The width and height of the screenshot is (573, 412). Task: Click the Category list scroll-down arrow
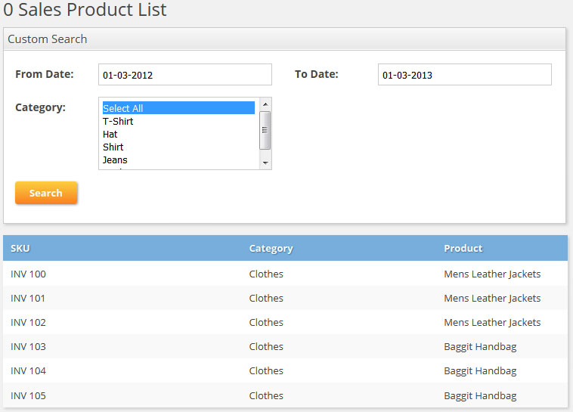tap(265, 163)
